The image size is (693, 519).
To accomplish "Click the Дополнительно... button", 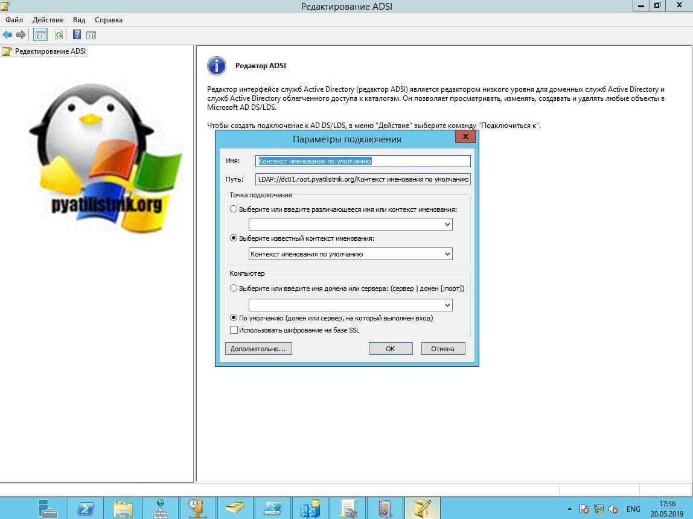I will pyautogui.click(x=258, y=349).
